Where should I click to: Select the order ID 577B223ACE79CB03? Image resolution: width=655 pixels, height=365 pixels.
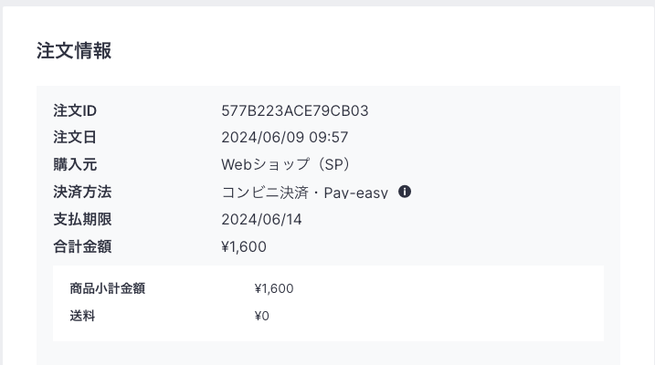point(294,111)
